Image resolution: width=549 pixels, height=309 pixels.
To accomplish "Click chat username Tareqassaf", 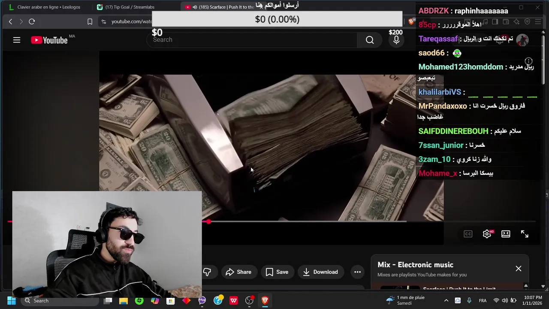I will click(x=438, y=39).
